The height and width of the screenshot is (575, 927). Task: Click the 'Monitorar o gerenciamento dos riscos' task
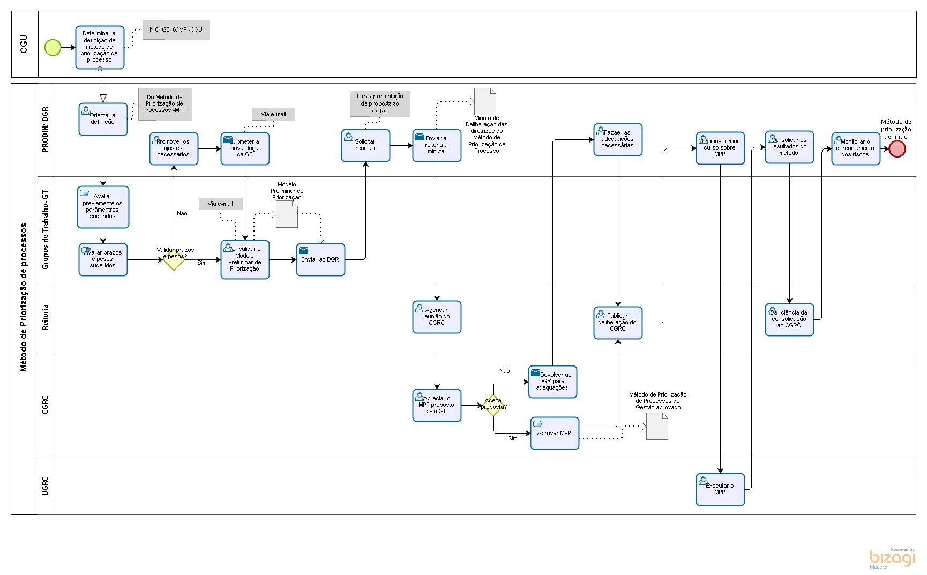(855, 149)
